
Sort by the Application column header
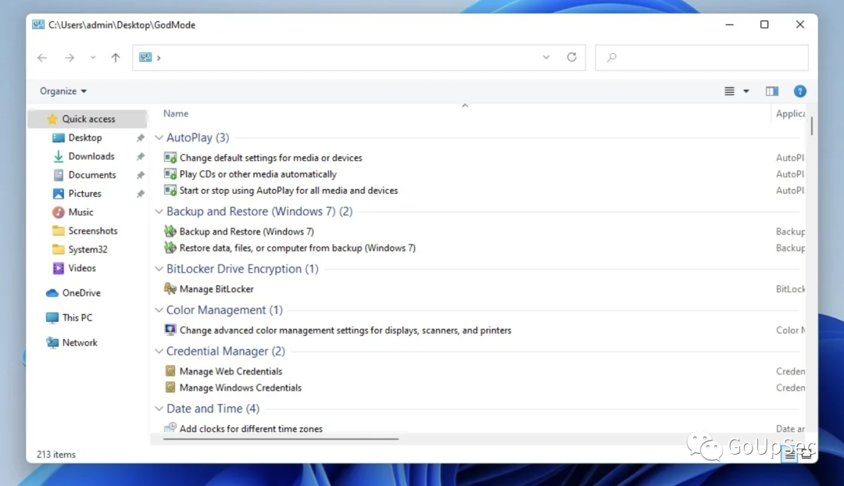pos(789,113)
